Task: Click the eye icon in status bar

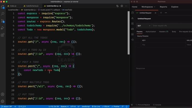Action: coord(15,106)
